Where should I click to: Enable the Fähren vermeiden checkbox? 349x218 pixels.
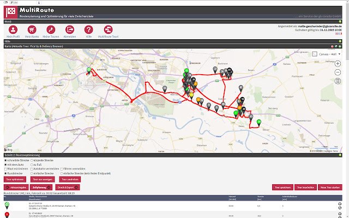[x=62, y=169]
